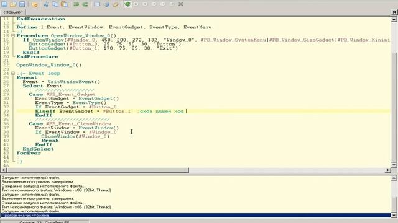This screenshot has height=223, width=398.
Task: Click the 'EndProcedure' line
Action: 37,56
